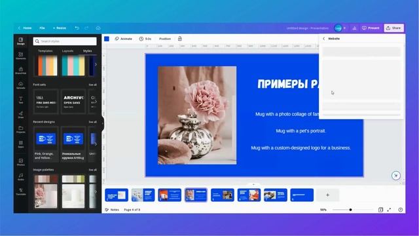Open the blue background color swatch
419x236 pixels.
point(107,39)
